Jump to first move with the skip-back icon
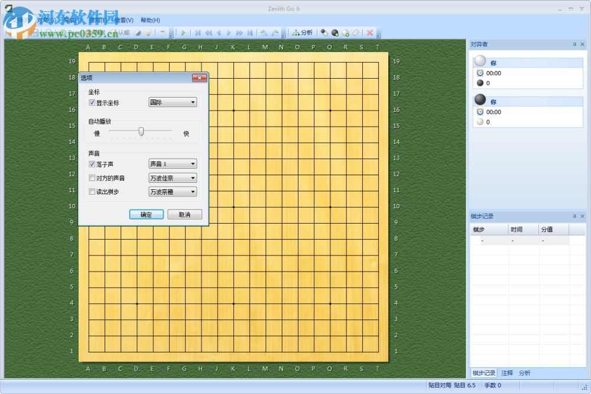591x394 pixels. click(x=198, y=33)
